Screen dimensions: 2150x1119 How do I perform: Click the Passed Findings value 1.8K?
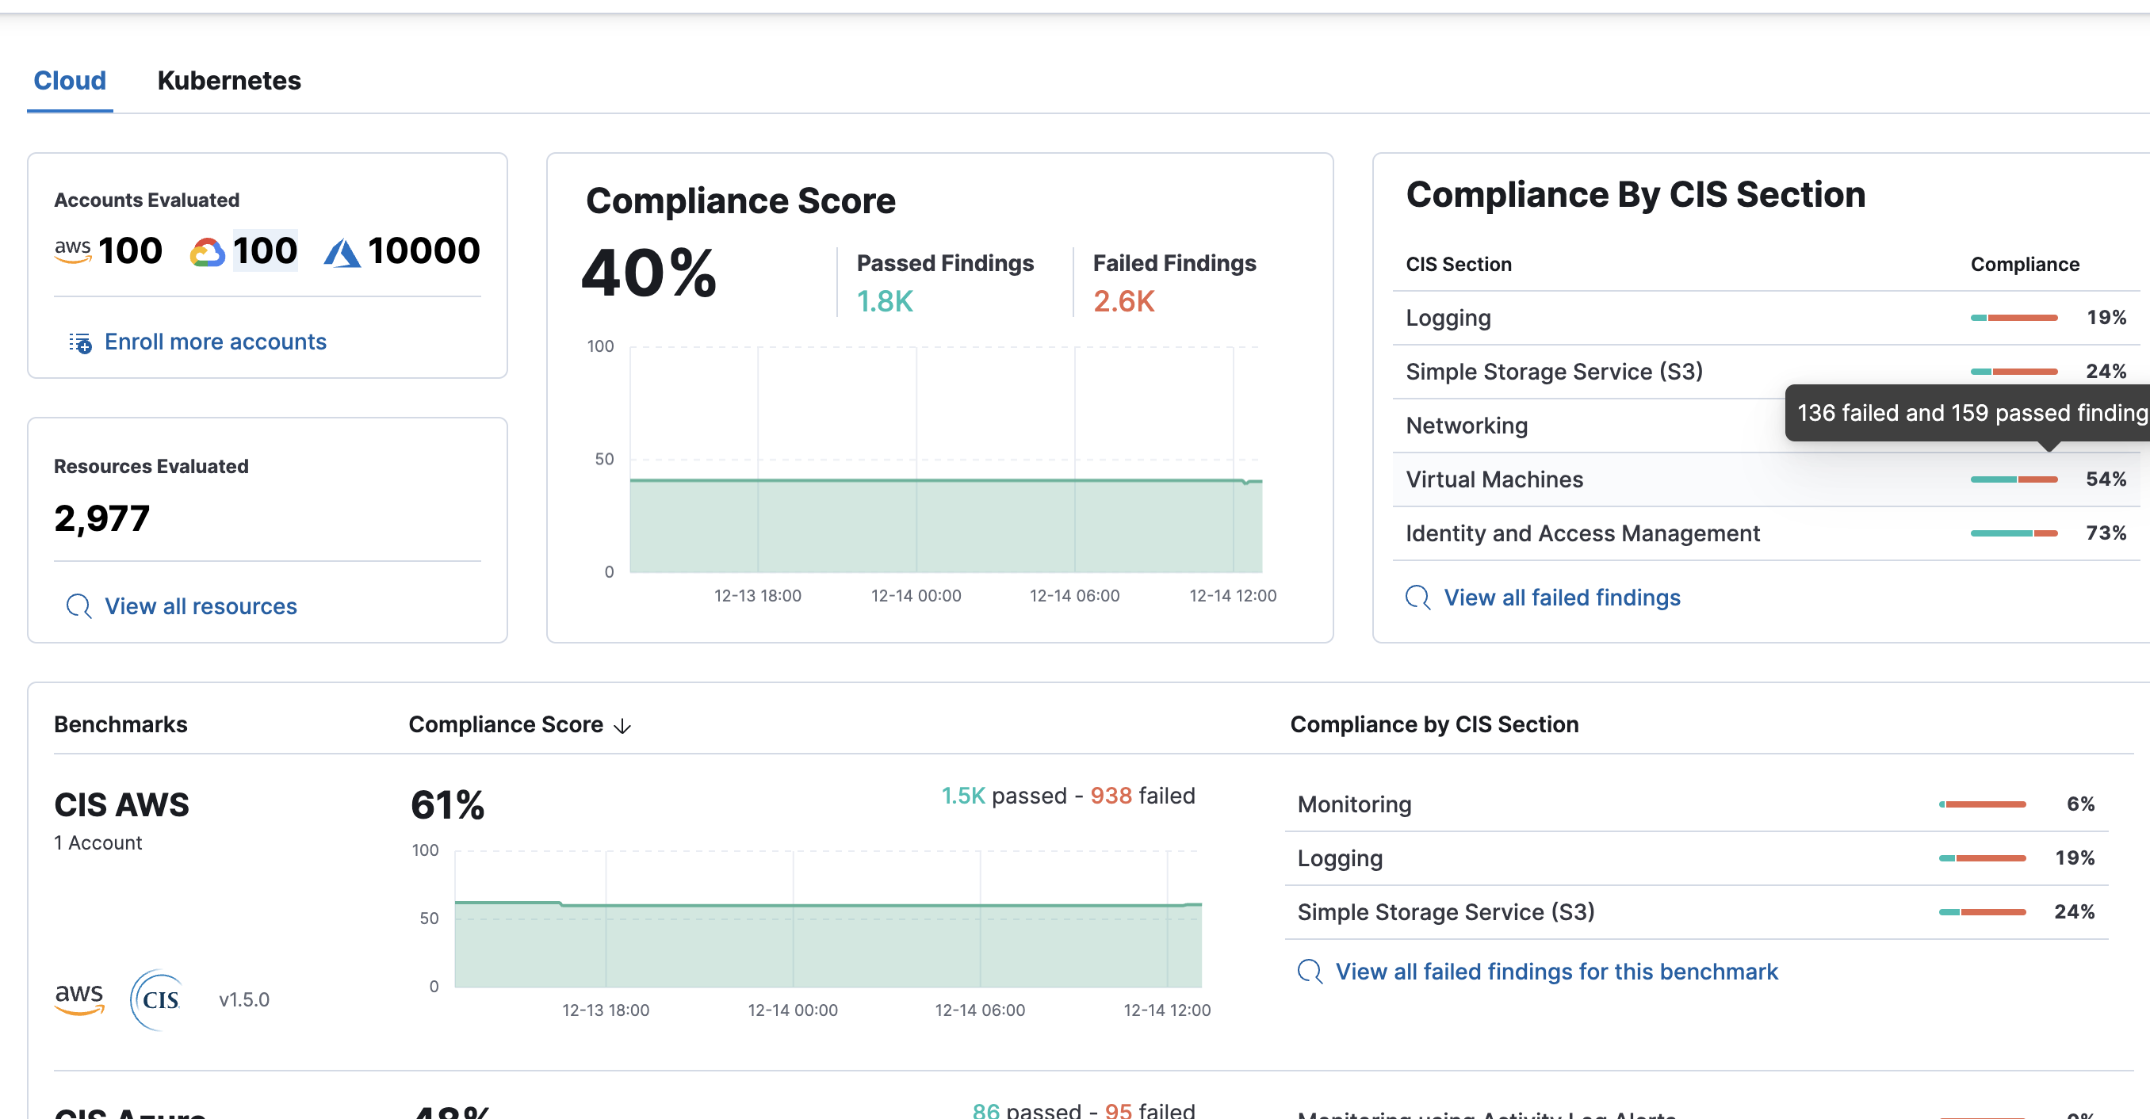[x=885, y=301]
